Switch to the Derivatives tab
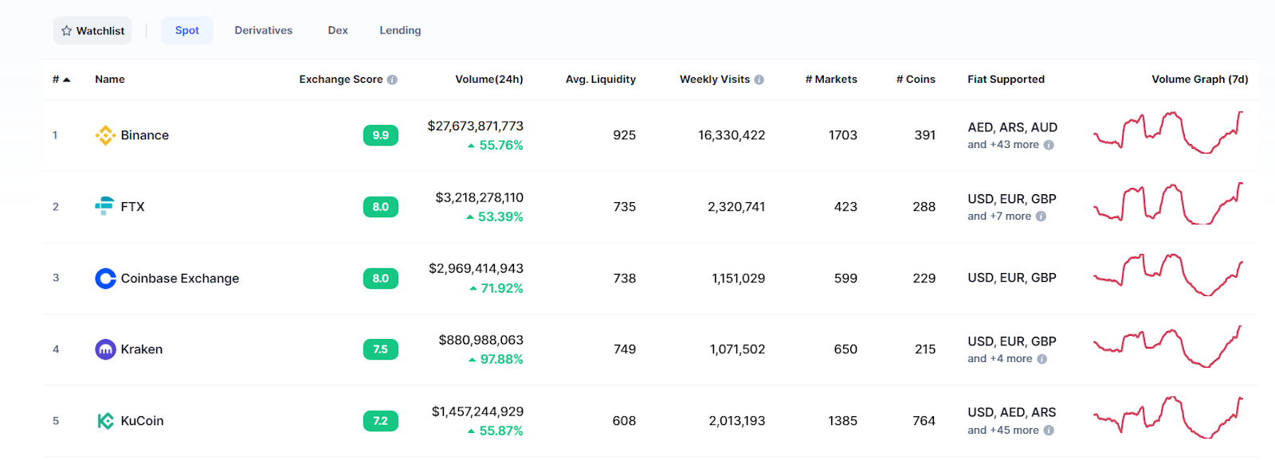The image size is (1275, 460). pyautogui.click(x=264, y=30)
